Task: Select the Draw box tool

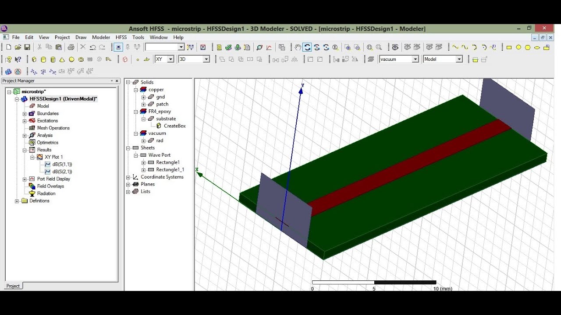Action: (34, 59)
